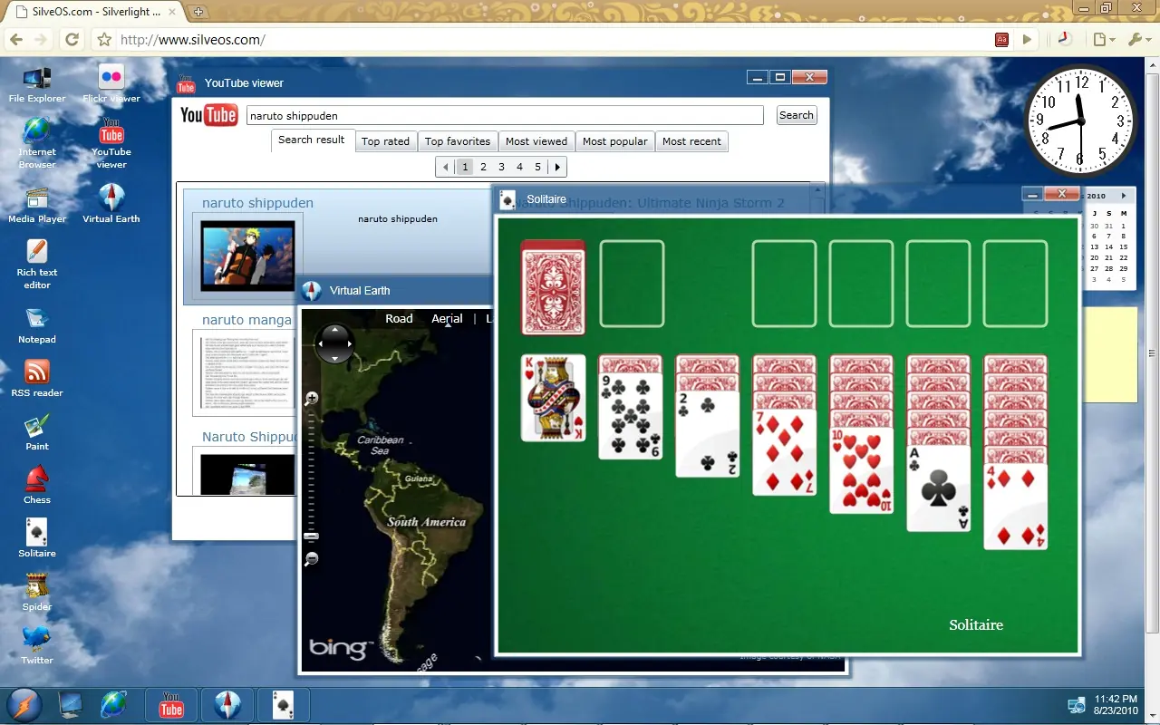Switch to Solitaire from the taskbar
Screen dimensions: 1160x725
coord(284,705)
